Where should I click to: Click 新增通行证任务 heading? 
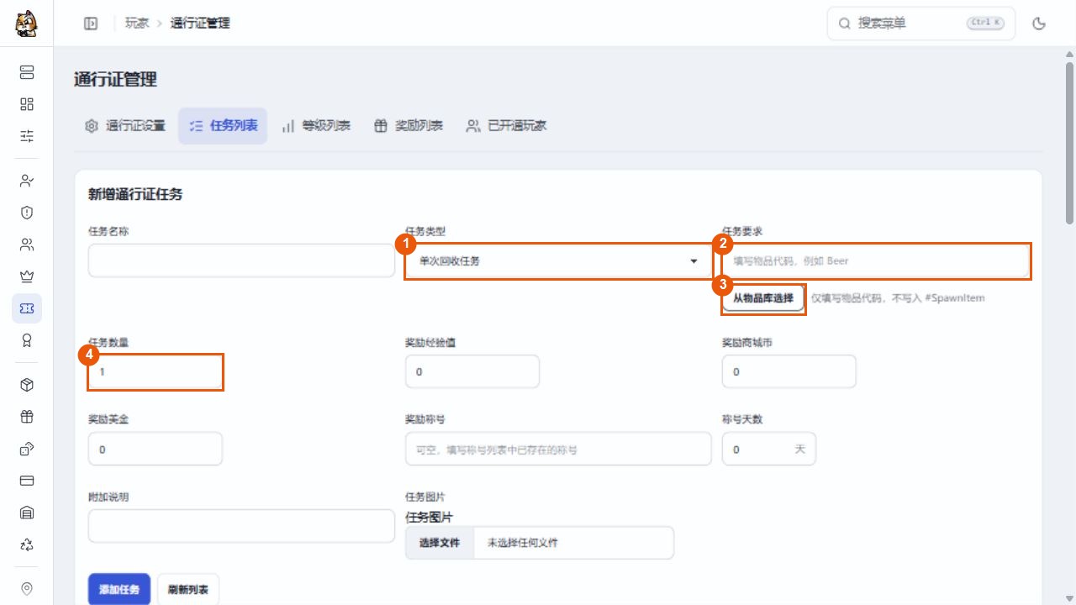point(135,194)
